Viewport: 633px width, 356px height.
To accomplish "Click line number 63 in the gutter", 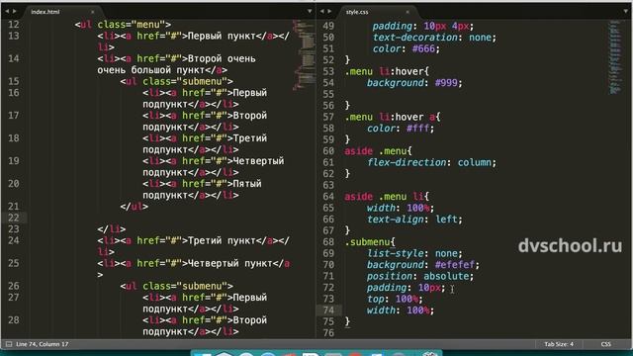I will pos(328,185).
